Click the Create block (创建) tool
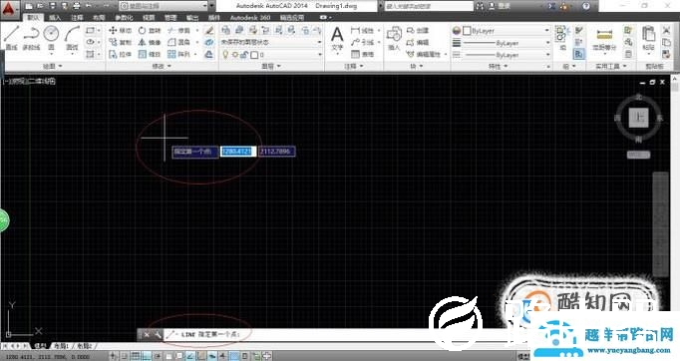Image resolution: width=680 pixels, height=361 pixels. coord(418,30)
